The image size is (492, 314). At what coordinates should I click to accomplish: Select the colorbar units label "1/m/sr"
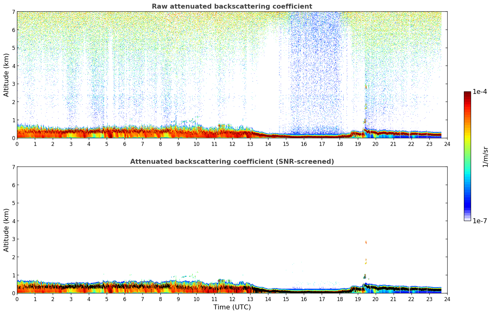(x=485, y=156)
